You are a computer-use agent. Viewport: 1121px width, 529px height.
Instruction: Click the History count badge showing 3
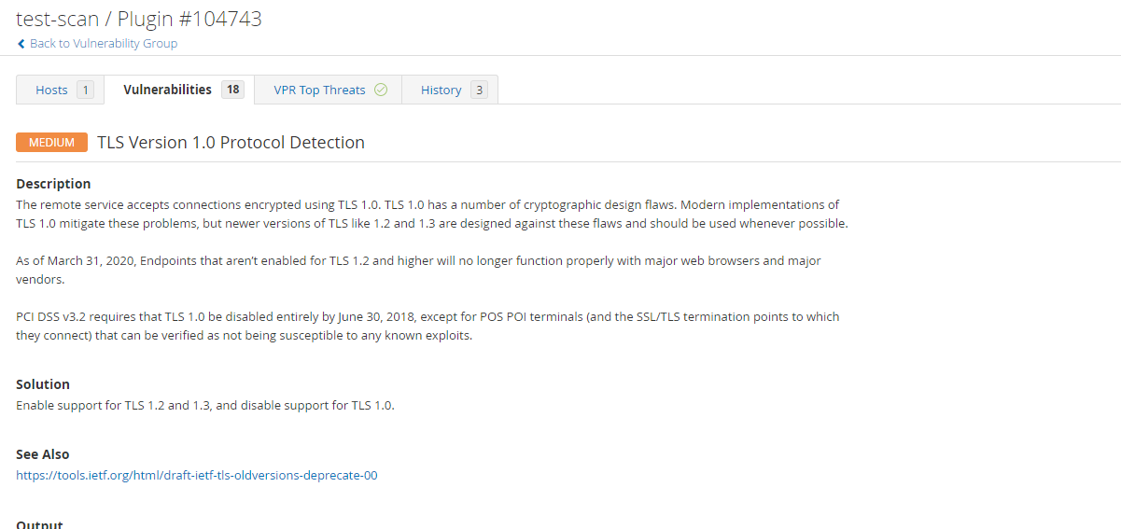click(479, 90)
